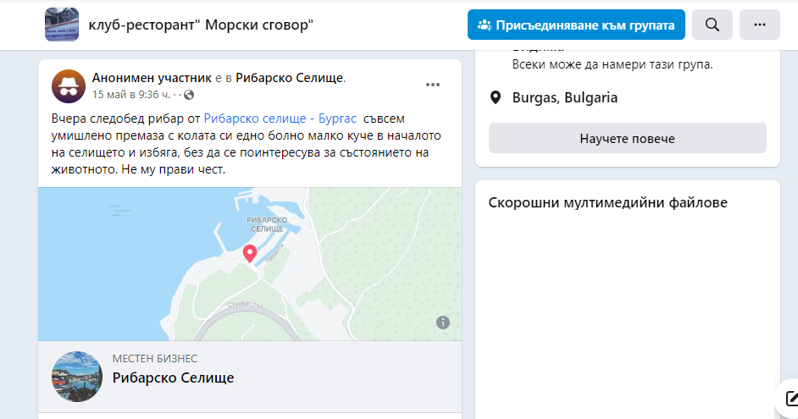
Task: Click the location pin icon beside Burgas
Action: tap(496, 98)
